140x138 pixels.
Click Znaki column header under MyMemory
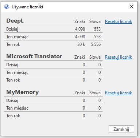pyautogui.click(x=79, y=93)
